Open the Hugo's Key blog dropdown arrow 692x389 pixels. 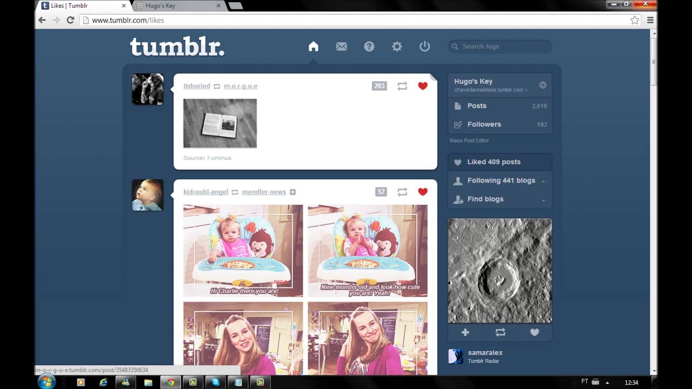click(x=543, y=85)
